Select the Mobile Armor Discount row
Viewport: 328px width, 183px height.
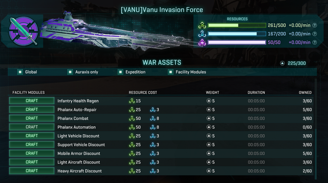(x=161, y=153)
